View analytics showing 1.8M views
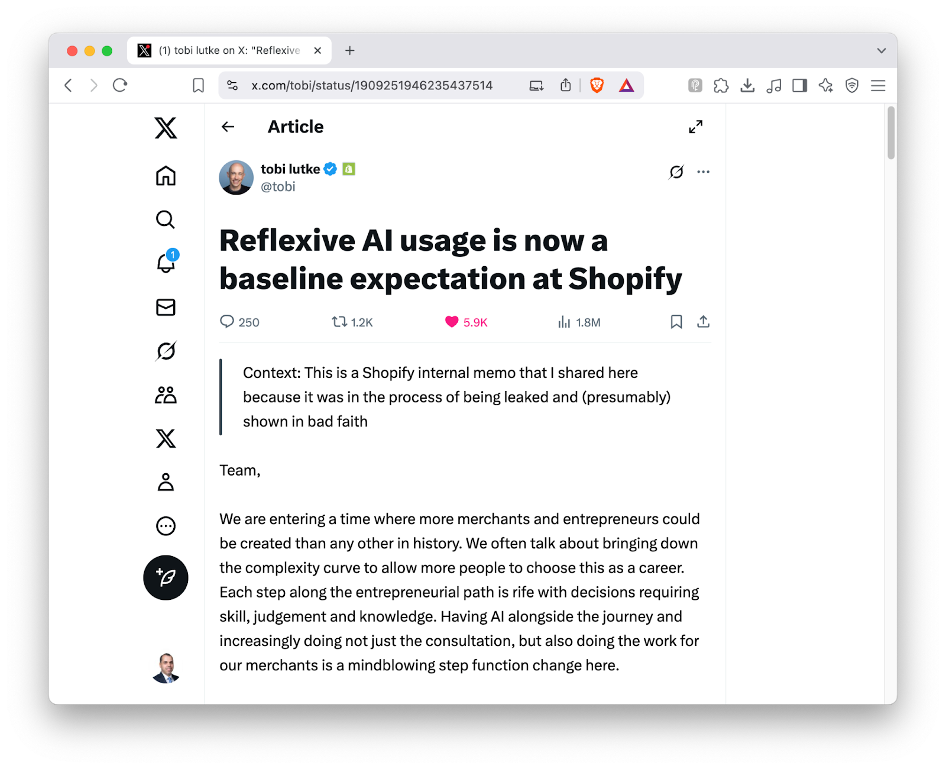Image resolution: width=946 pixels, height=769 pixels. pos(579,322)
